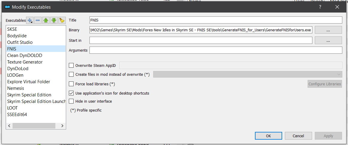Image resolution: width=348 pixels, height=145 pixels.
Task: Reset executables with the broom icon
Action: tap(62, 20)
